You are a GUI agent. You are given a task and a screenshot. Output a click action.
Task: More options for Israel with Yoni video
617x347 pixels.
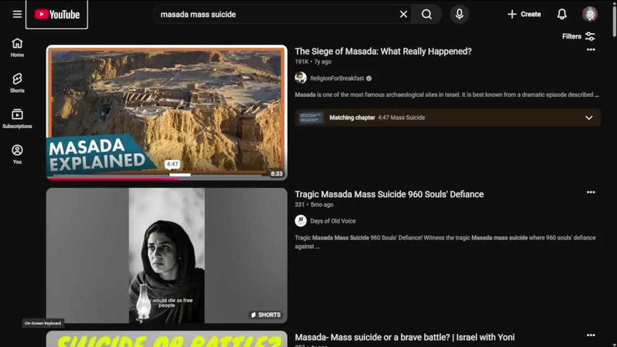point(590,335)
